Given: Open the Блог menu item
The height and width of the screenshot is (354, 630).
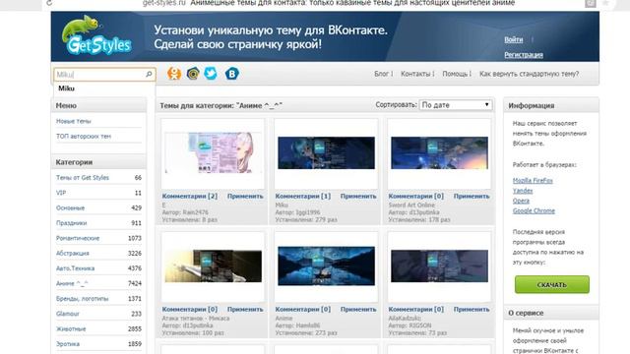Looking at the screenshot, I should click(x=381, y=74).
